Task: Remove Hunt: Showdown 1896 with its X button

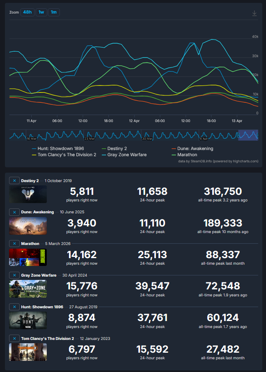Action: [14, 307]
